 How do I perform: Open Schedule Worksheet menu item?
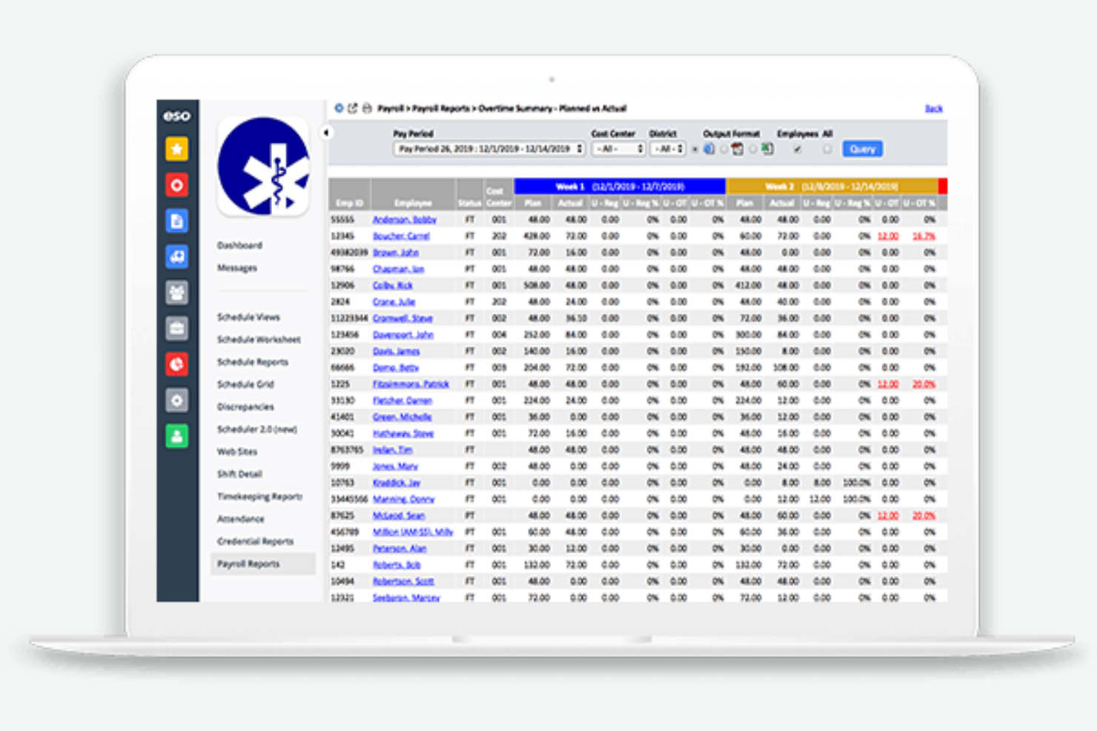[x=259, y=339]
